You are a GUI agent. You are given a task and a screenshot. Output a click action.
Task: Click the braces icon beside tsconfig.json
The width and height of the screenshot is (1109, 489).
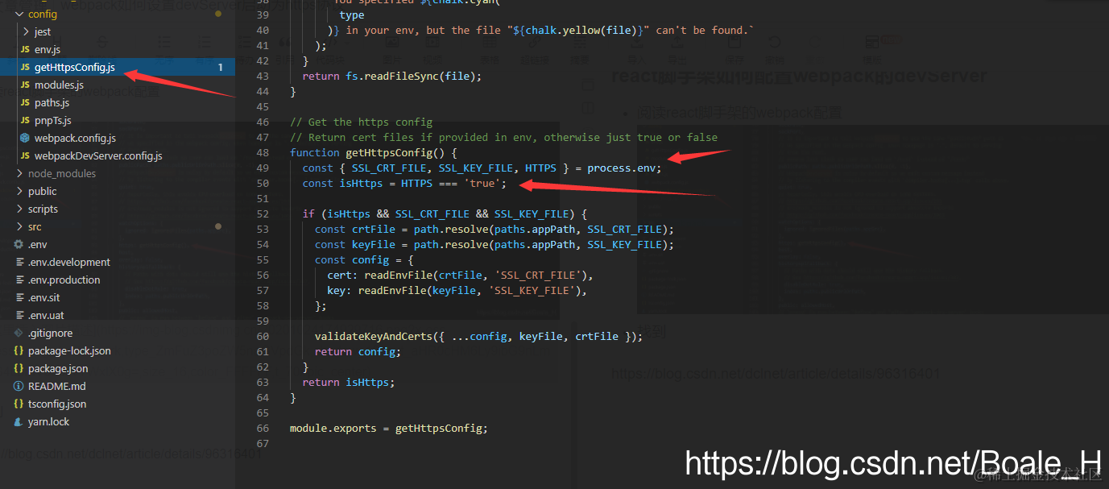click(x=19, y=404)
